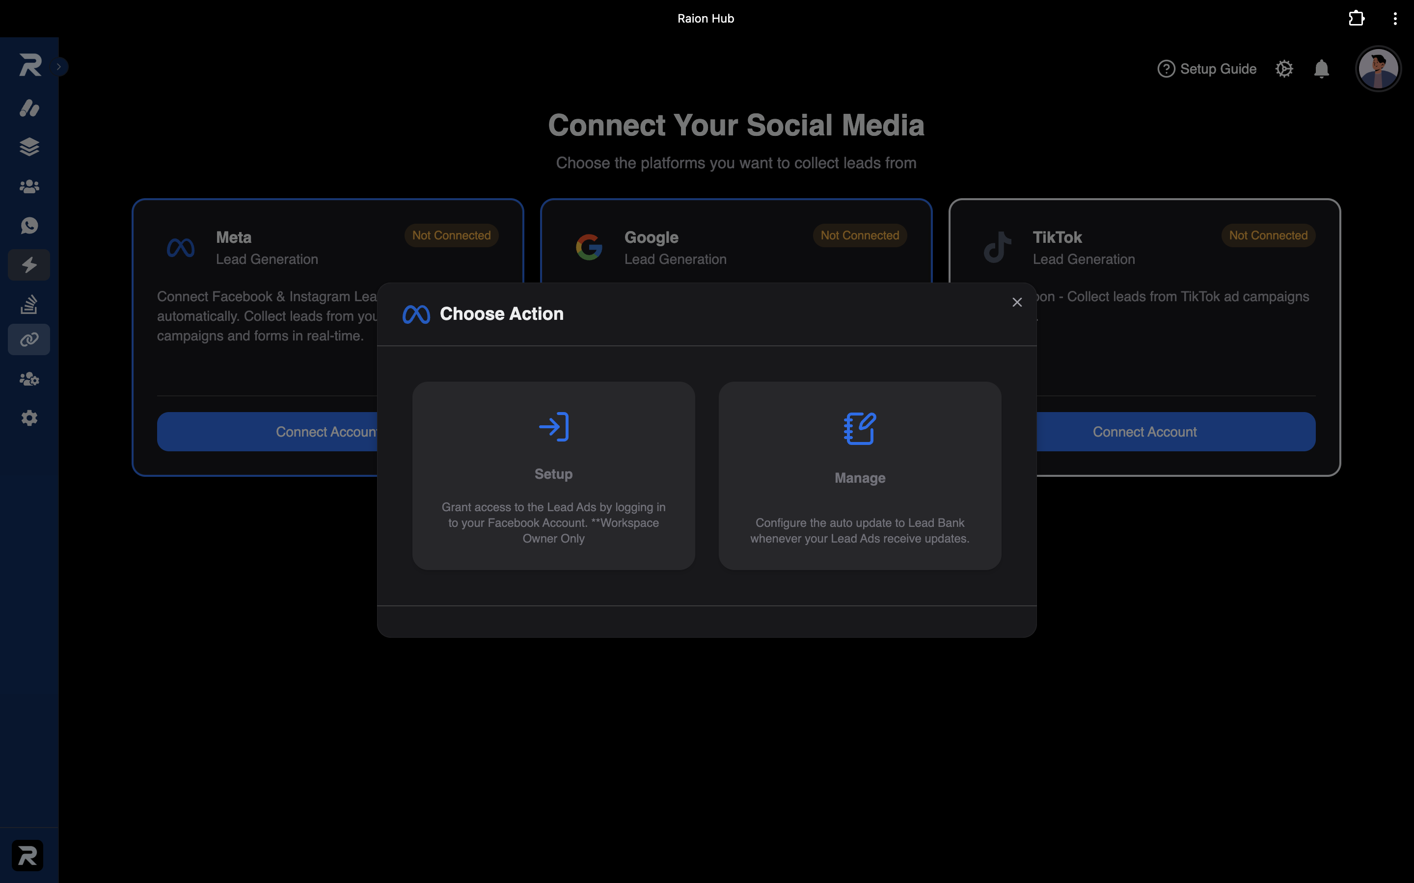Toggle the theme sun icon in header

(1284, 69)
